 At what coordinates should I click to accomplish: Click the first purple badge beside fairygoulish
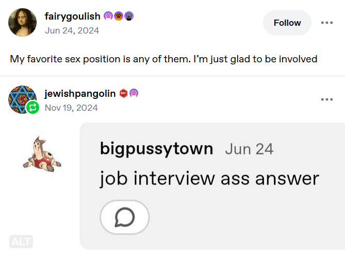click(108, 16)
